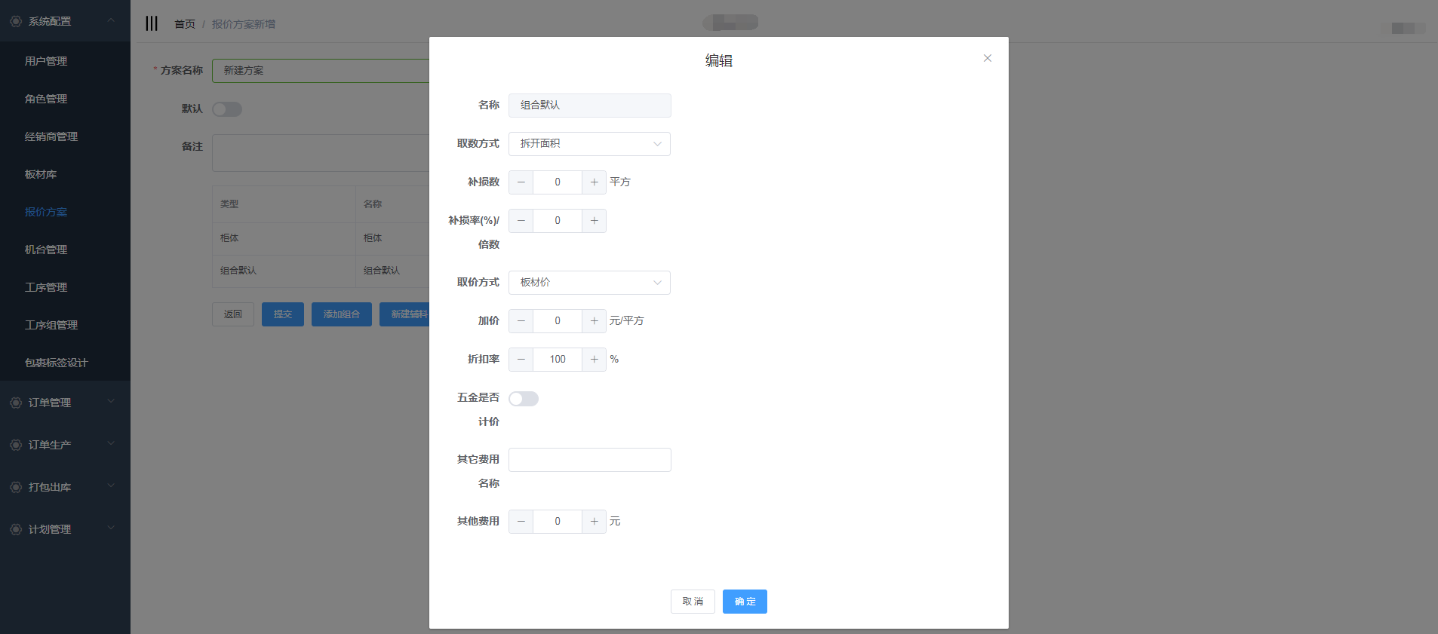
Task: Decrease 折扣率 using the minus icon
Action: (x=521, y=360)
